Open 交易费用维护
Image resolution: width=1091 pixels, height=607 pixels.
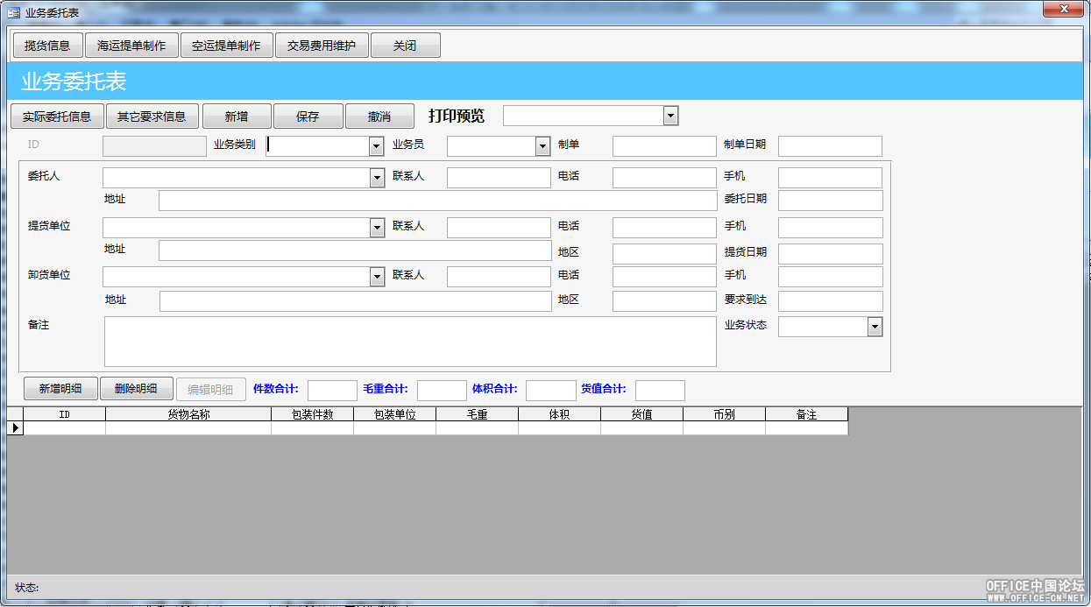pyautogui.click(x=322, y=46)
